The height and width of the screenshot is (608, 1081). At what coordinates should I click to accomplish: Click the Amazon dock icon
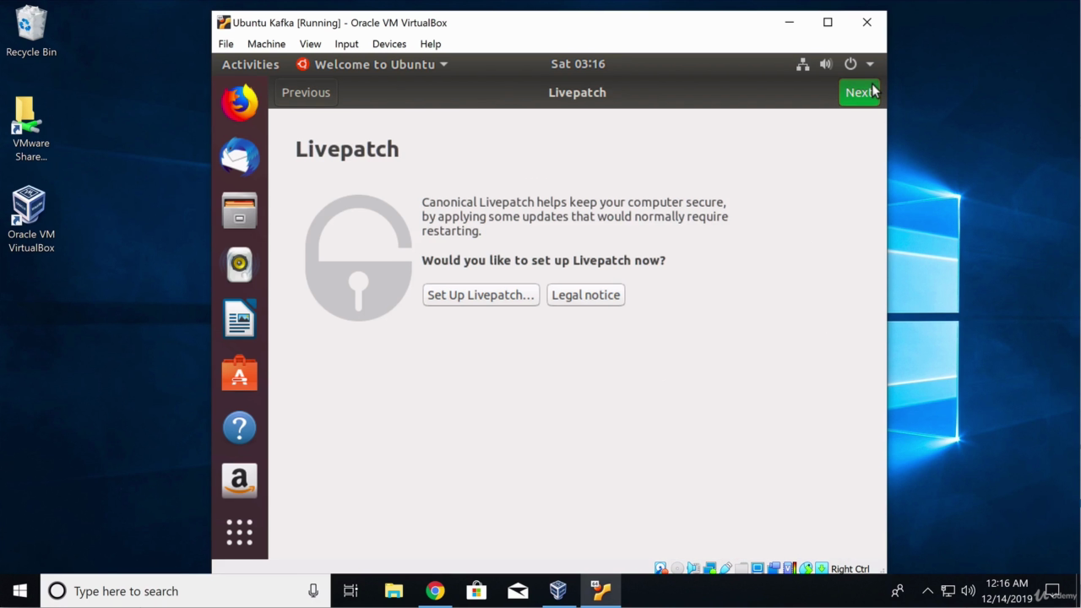point(240,480)
